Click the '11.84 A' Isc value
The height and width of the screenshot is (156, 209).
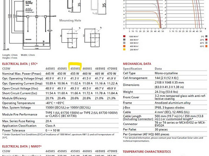click(x=112, y=93)
